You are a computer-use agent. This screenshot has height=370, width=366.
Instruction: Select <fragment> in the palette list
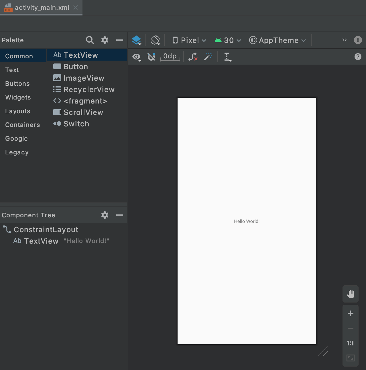87,101
